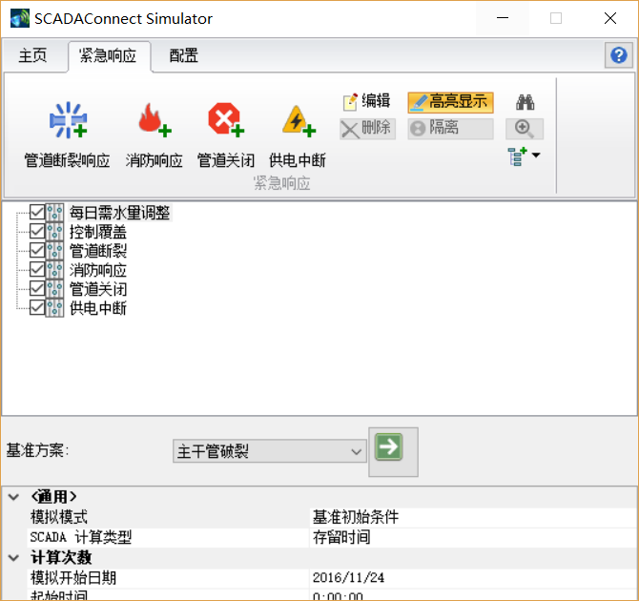Select SCADA 计算类型 value 存留时间

point(473,537)
